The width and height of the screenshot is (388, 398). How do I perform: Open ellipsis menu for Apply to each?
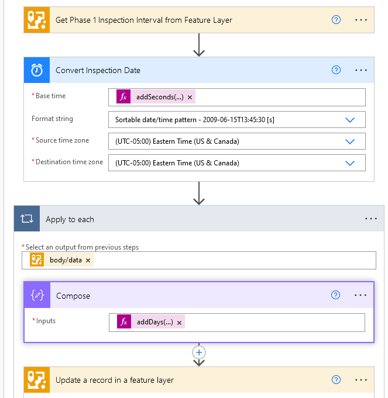371,219
